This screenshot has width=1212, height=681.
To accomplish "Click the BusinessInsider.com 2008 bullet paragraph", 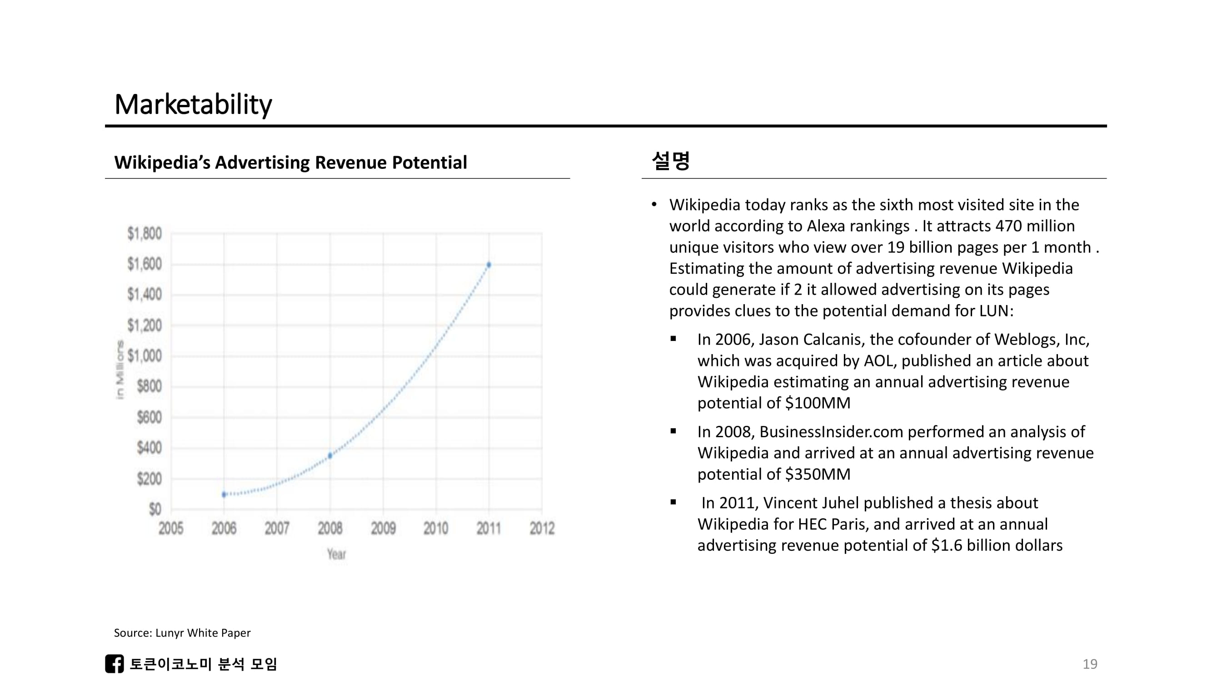I will pyautogui.click(x=895, y=453).
